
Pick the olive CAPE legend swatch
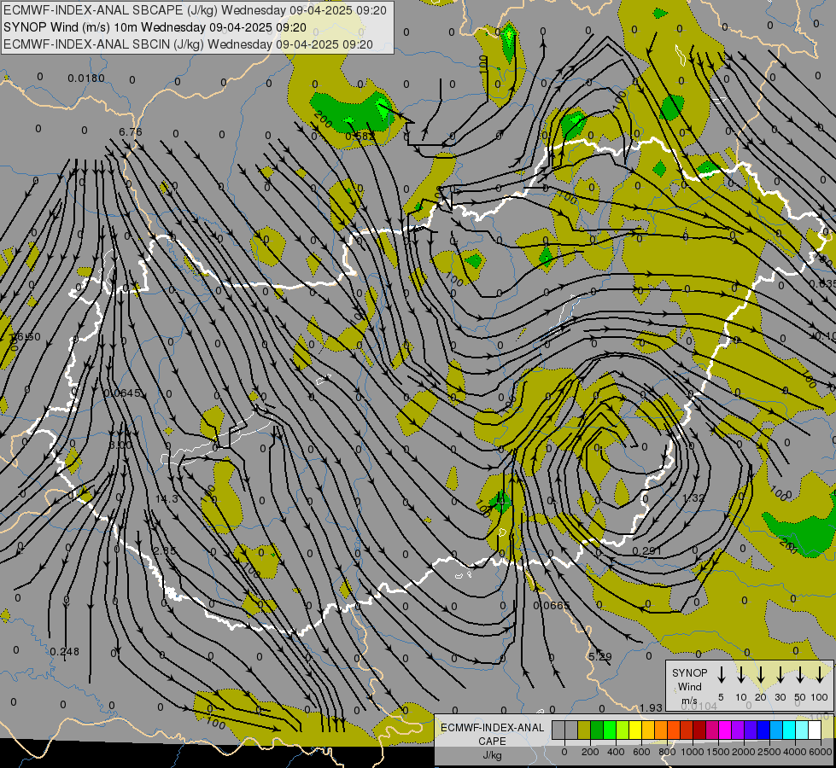(x=584, y=730)
